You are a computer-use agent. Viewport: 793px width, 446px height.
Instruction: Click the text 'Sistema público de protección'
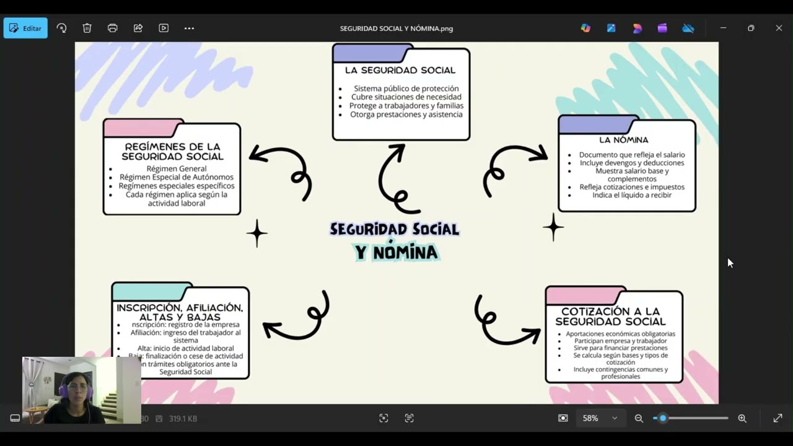(x=406, y=89)
